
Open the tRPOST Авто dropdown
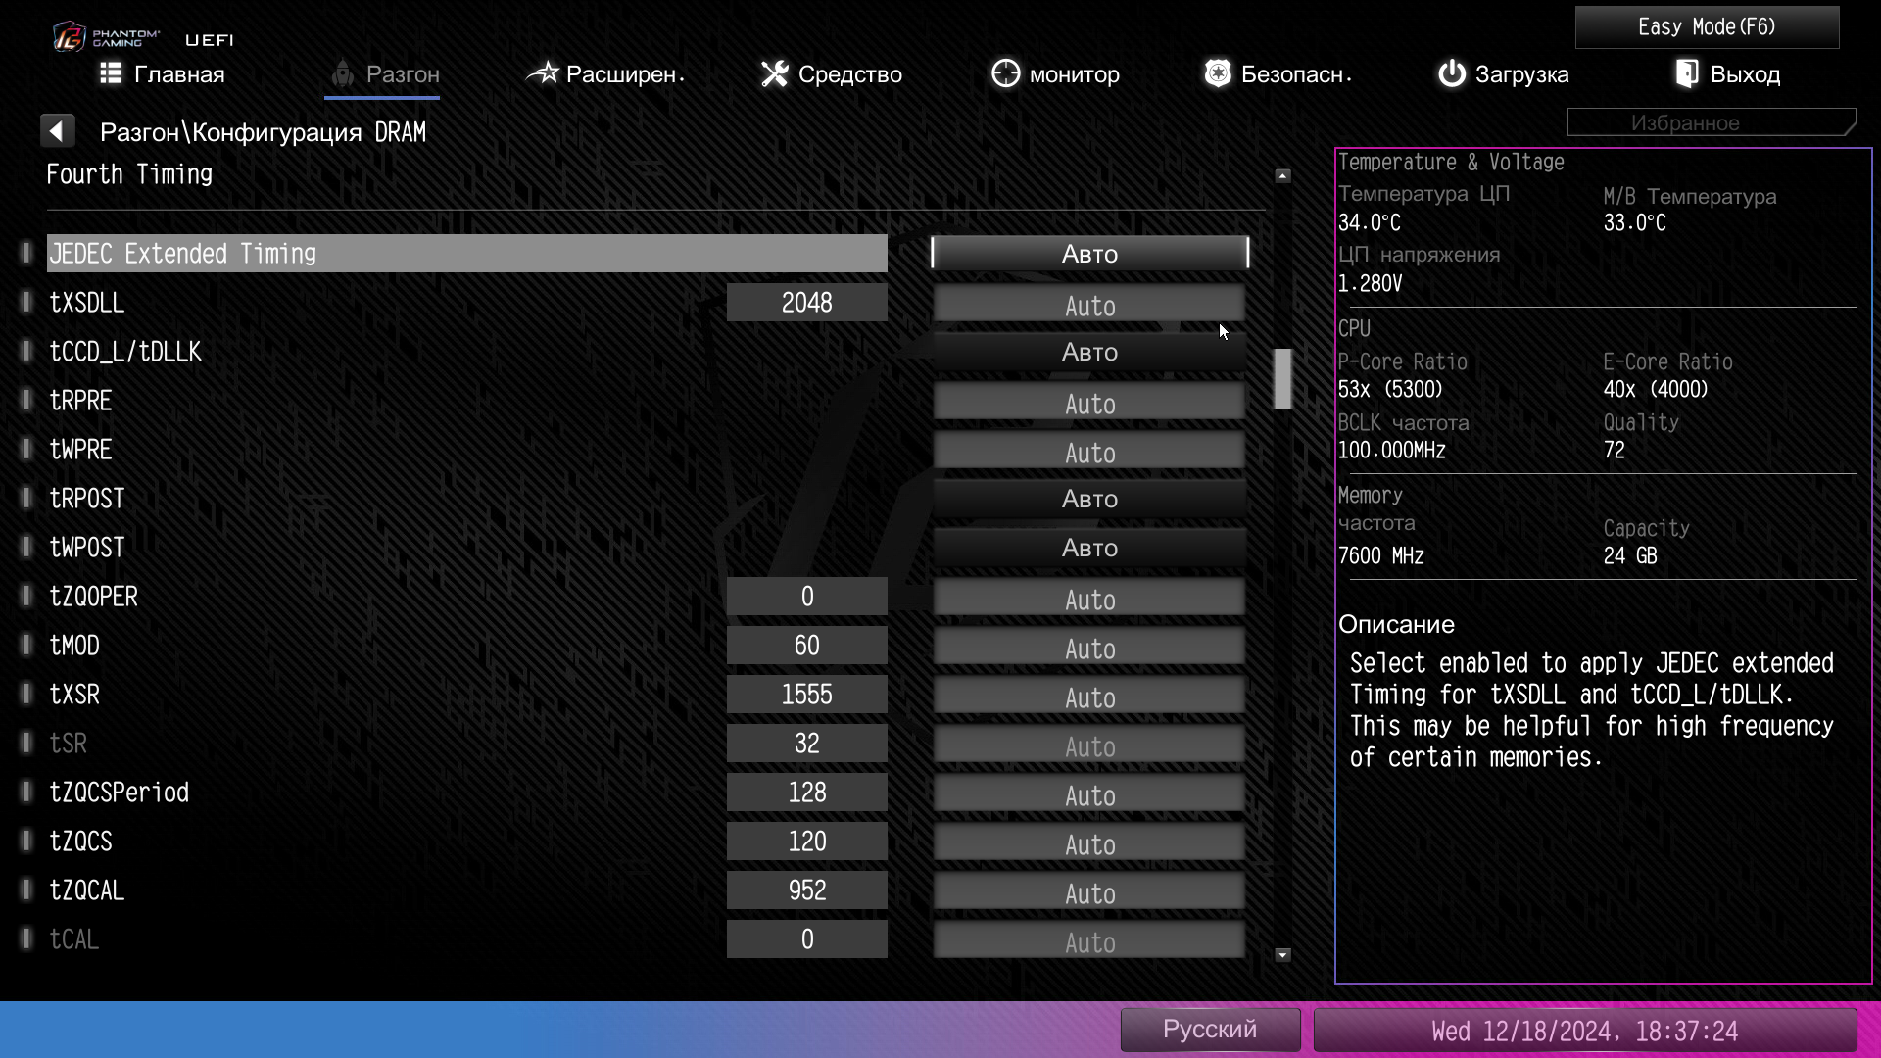(x=1089, y=499)
